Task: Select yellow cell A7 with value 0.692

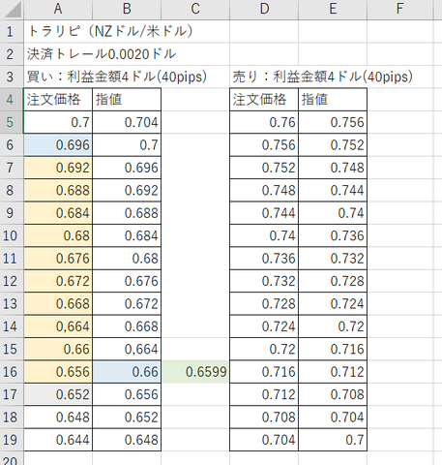Action: [x=58, y=168]
